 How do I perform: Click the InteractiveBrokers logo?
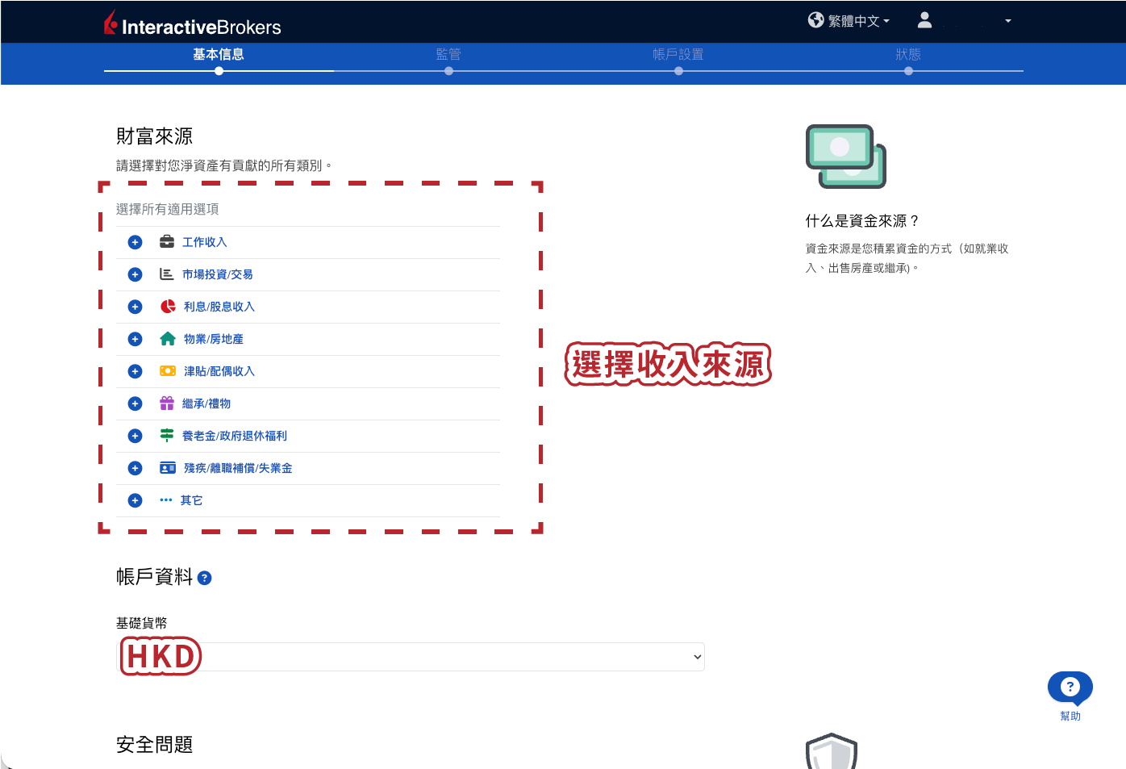193,23
